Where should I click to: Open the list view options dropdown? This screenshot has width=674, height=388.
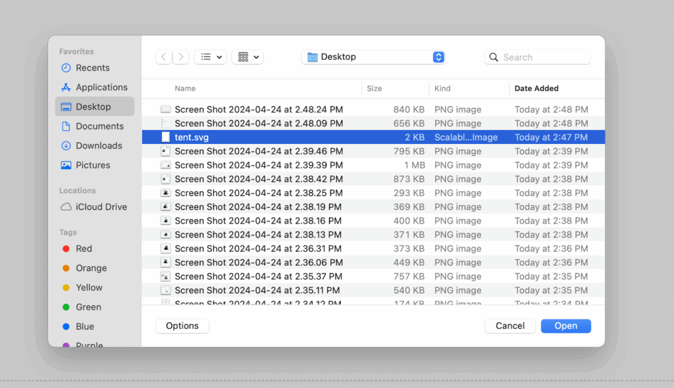(x=210, y=57)
